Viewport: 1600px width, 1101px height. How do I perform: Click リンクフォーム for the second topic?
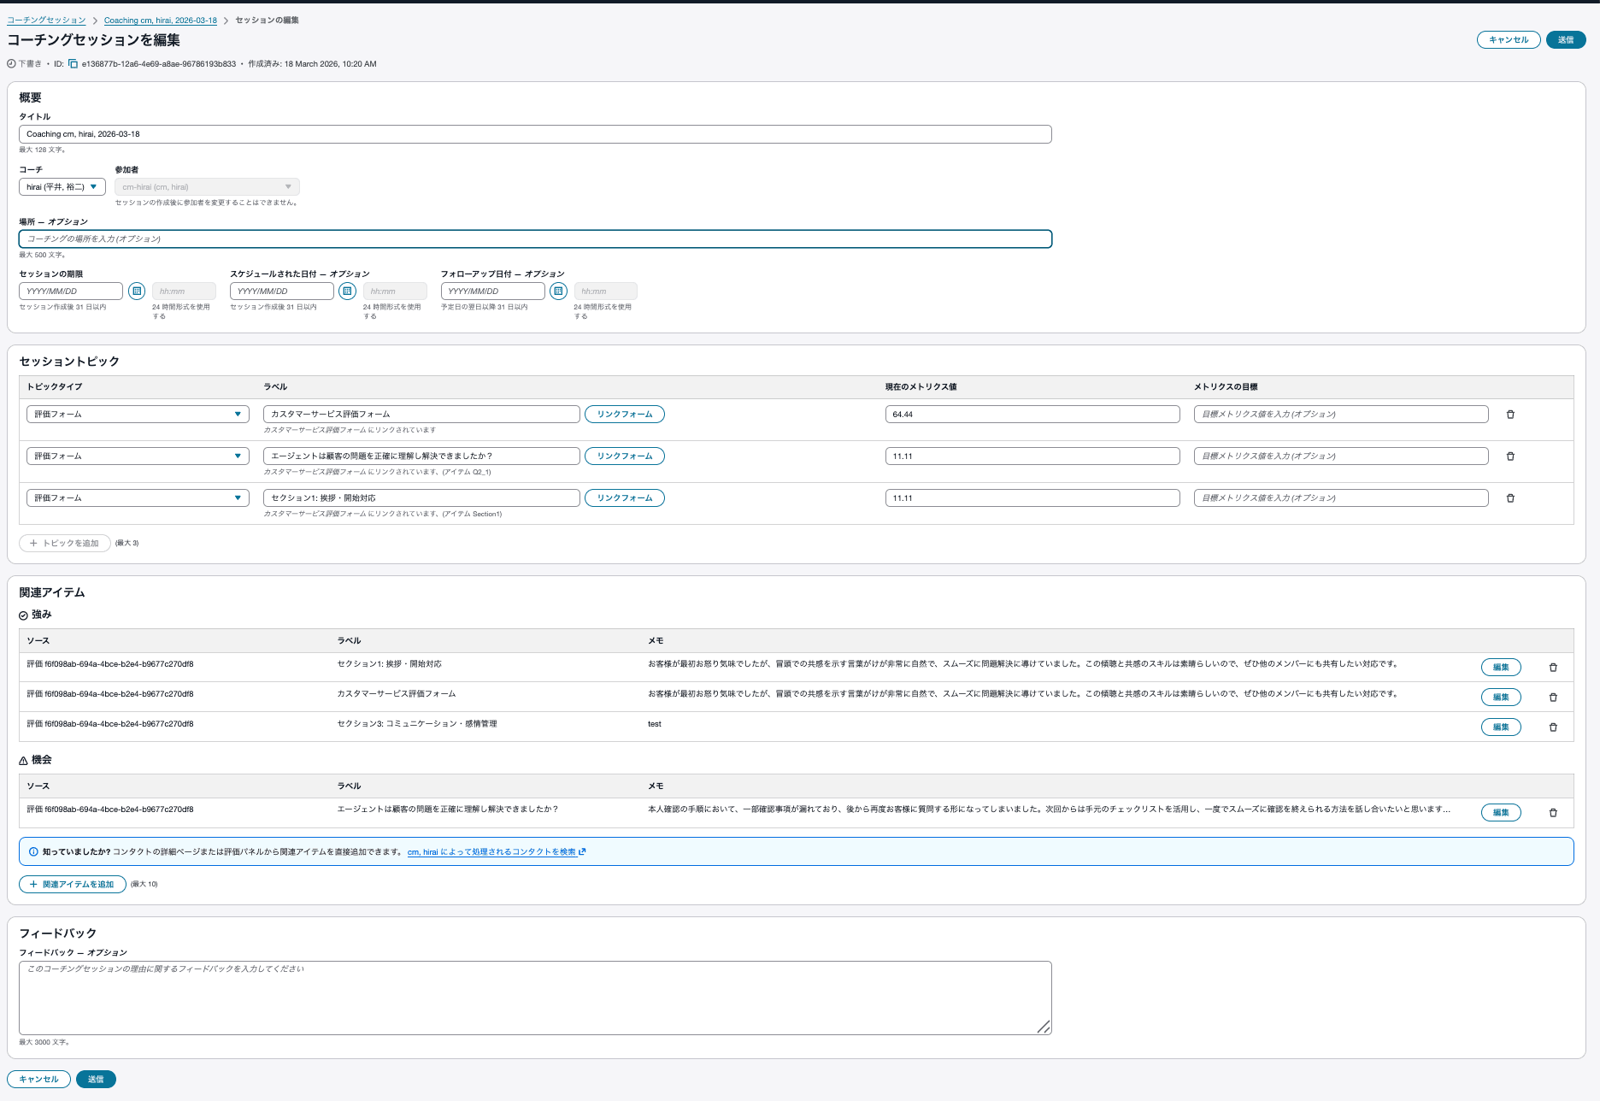624,456
